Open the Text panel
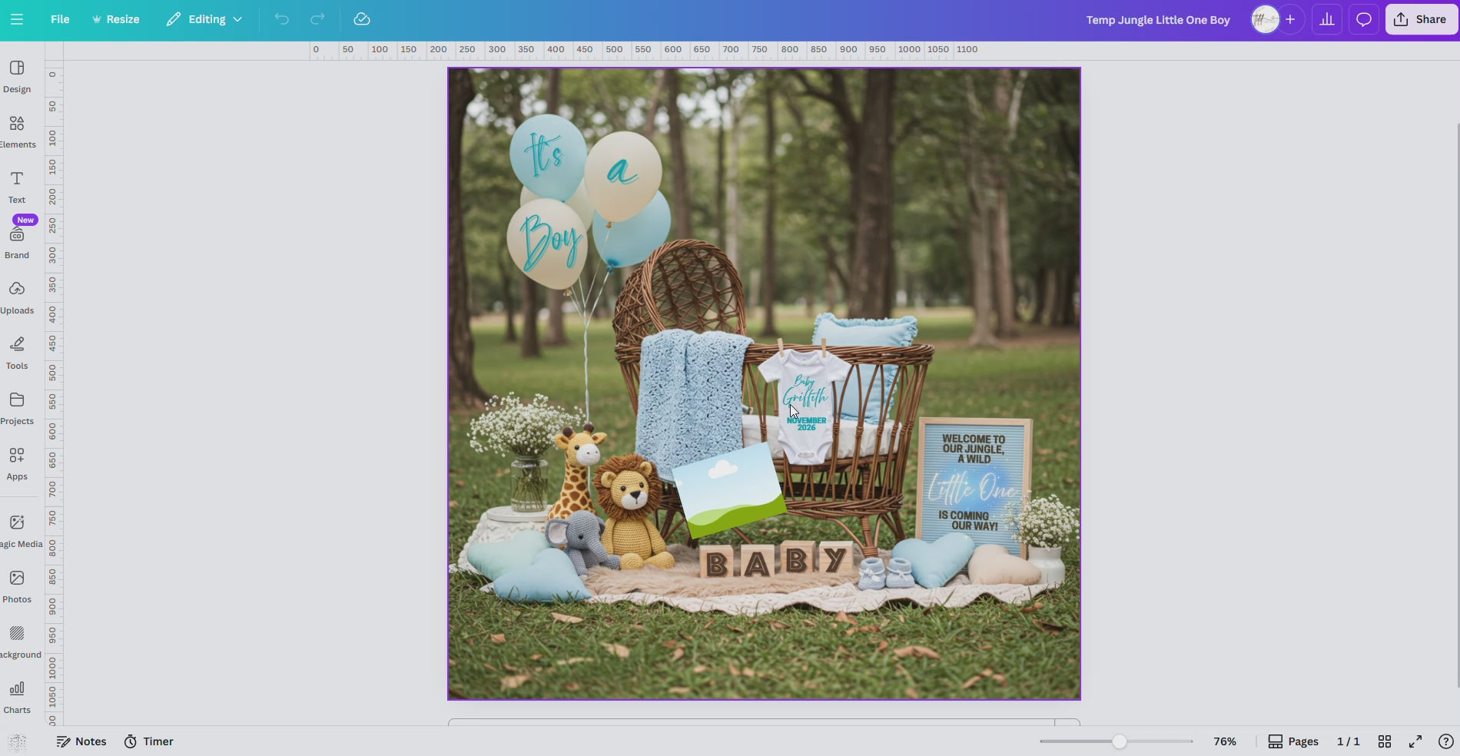The image size is (1460, 756). pos(16,185)
